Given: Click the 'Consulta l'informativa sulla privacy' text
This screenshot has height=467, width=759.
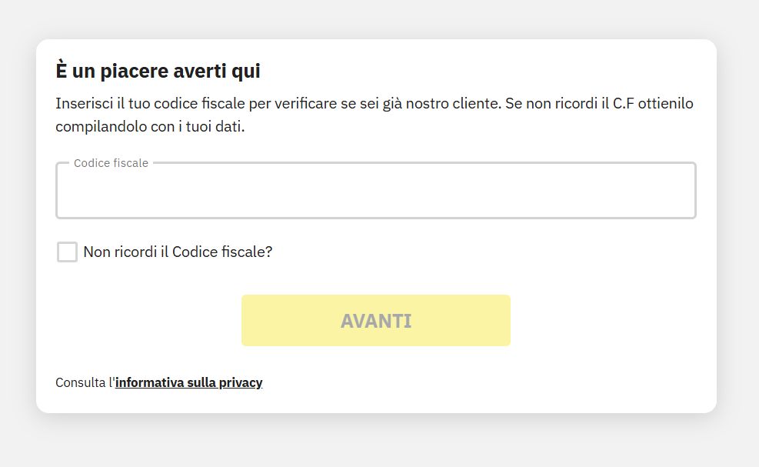Looking at the screenshot, I should click(158, 382).
